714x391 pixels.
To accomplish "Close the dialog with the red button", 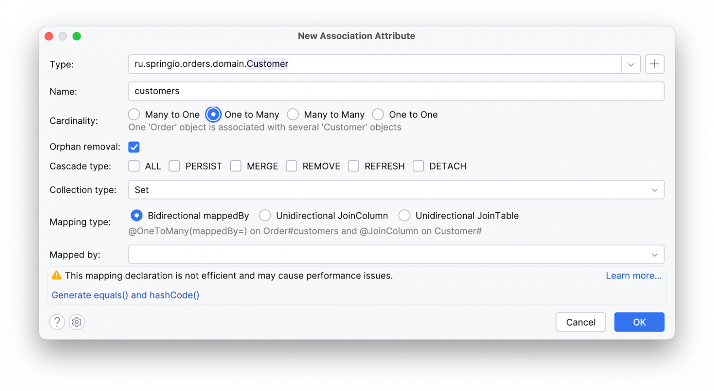I will coord(49,36).
